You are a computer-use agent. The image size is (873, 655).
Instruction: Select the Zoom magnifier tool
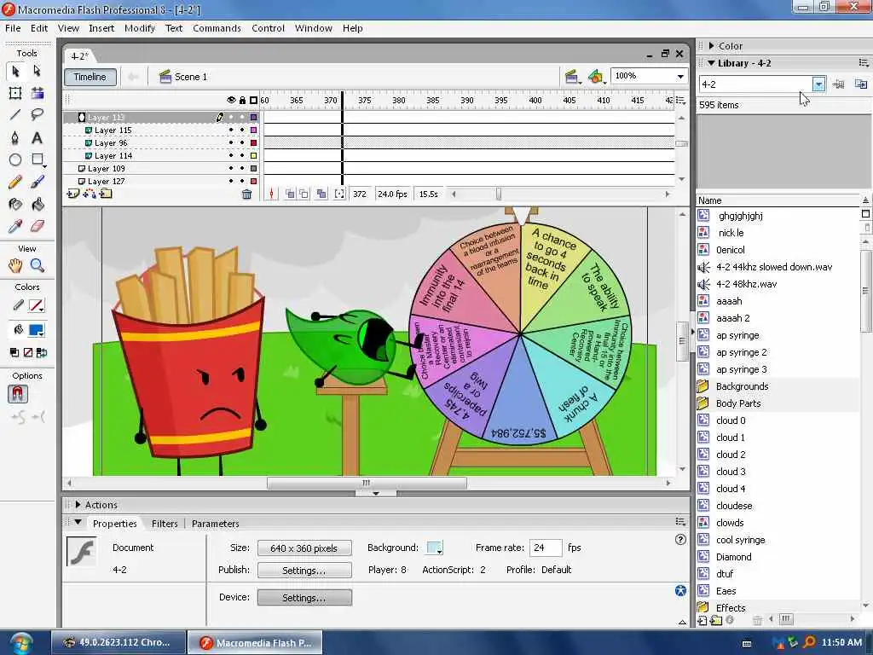[38, 266]
